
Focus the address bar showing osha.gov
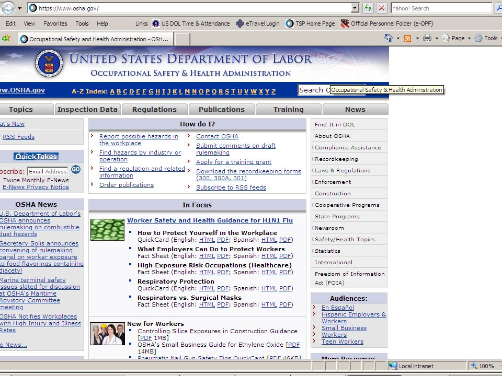point(193,8)
